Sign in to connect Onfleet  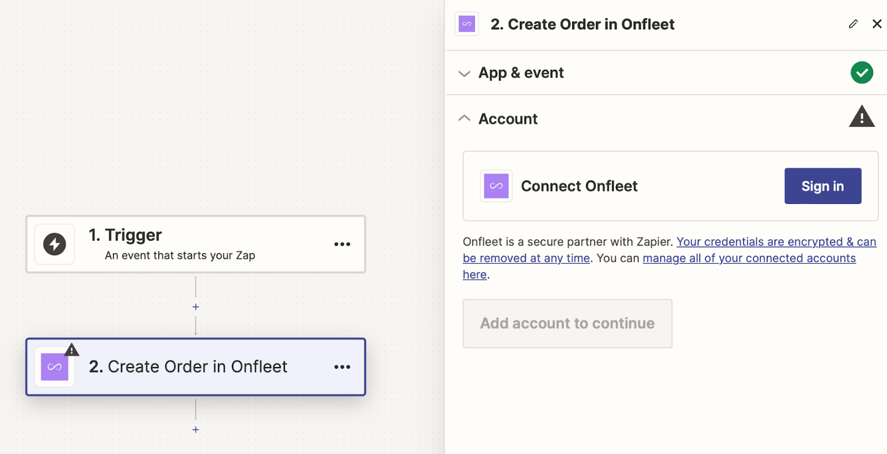tap(823, 186)
